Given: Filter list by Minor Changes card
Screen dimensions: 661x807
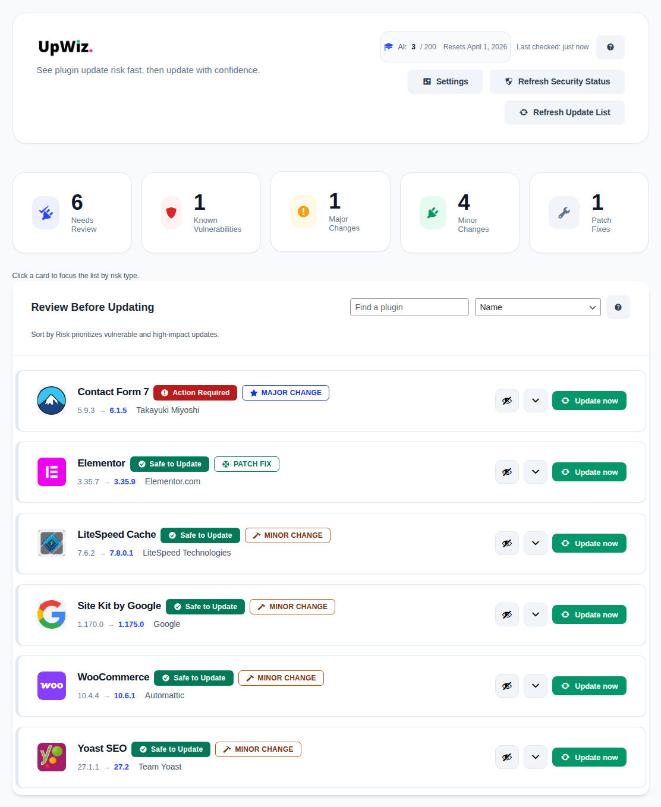Looking at the screenshot, I should [459, 213].
